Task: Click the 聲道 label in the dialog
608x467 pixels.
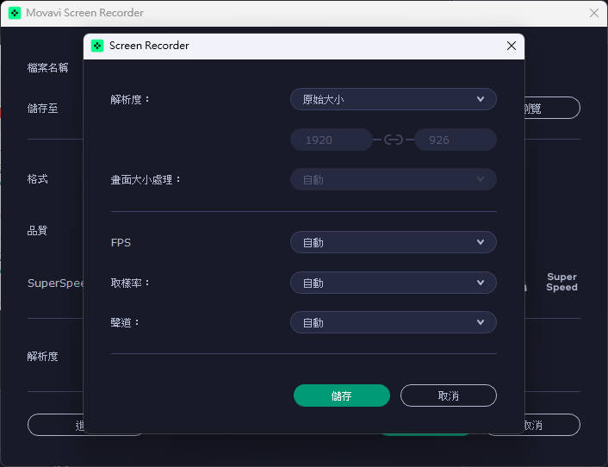Action: [x=125, y=323]
